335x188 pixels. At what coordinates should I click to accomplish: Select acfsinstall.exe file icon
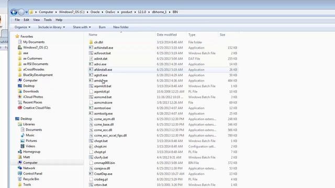click(x=91, y=48)
